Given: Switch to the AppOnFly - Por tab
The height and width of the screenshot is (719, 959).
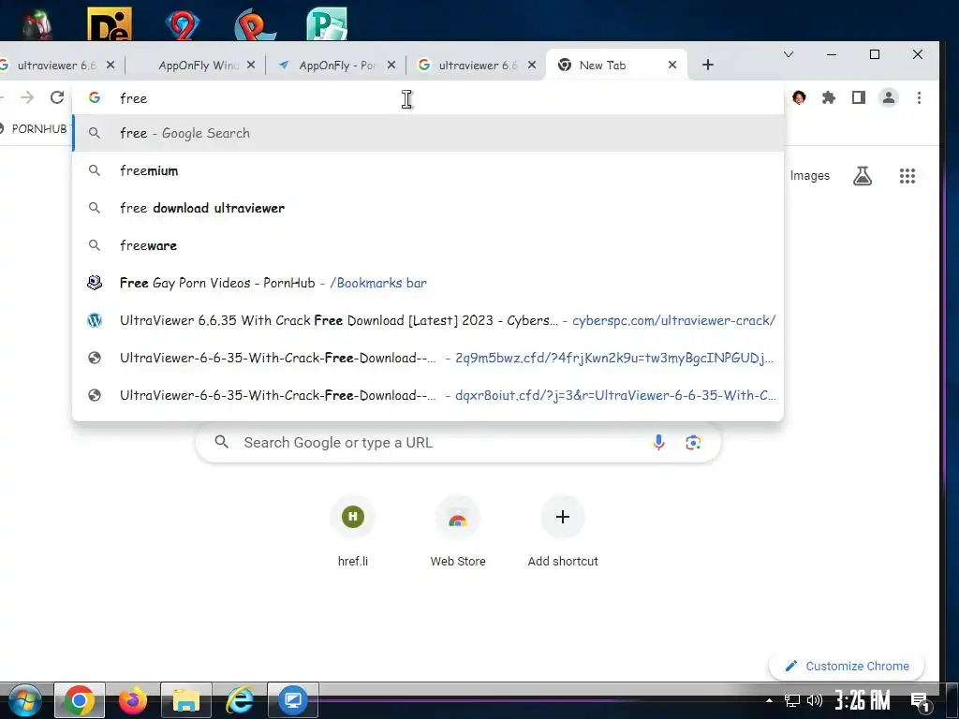Looking at the screenshot, I should click(x=335, y=66).
